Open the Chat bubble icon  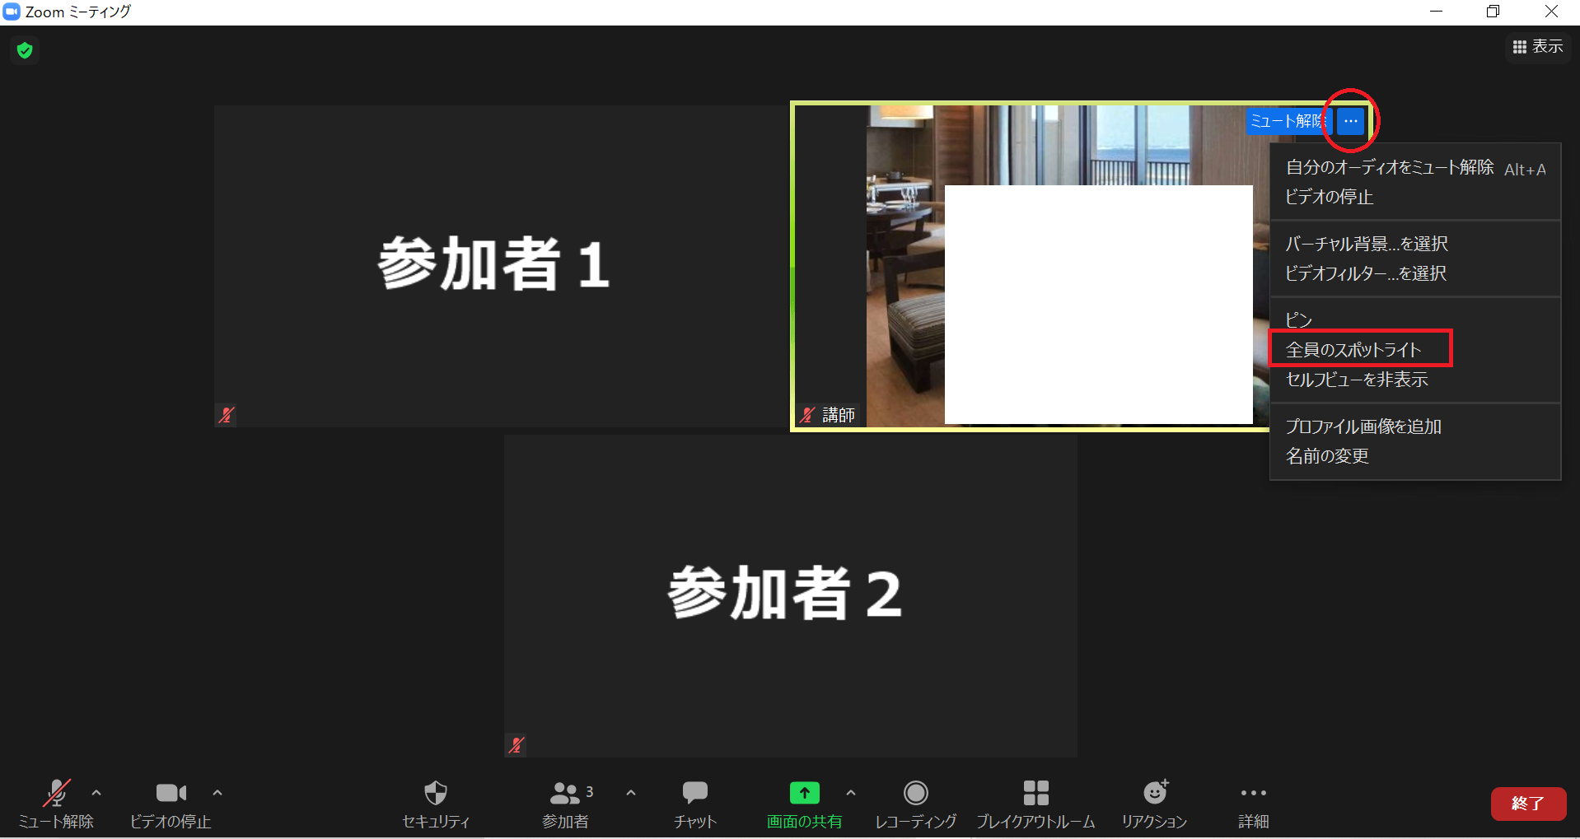[x=694, y=794]
